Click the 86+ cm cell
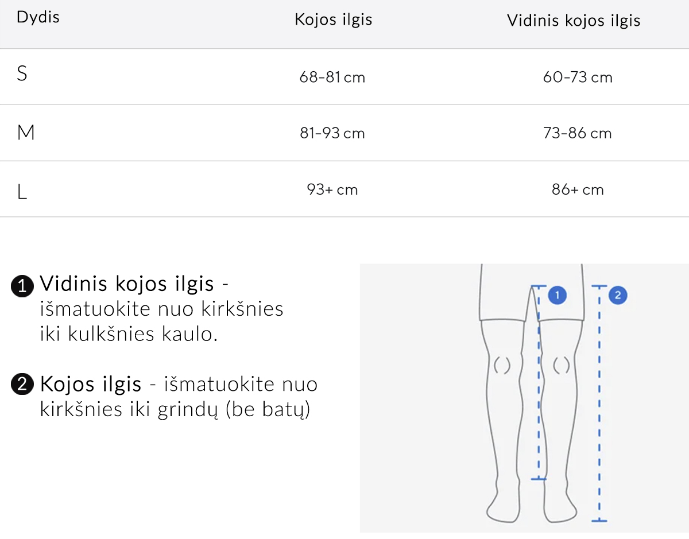Viewport: 689px width, 539px height. tap(578, 189)
